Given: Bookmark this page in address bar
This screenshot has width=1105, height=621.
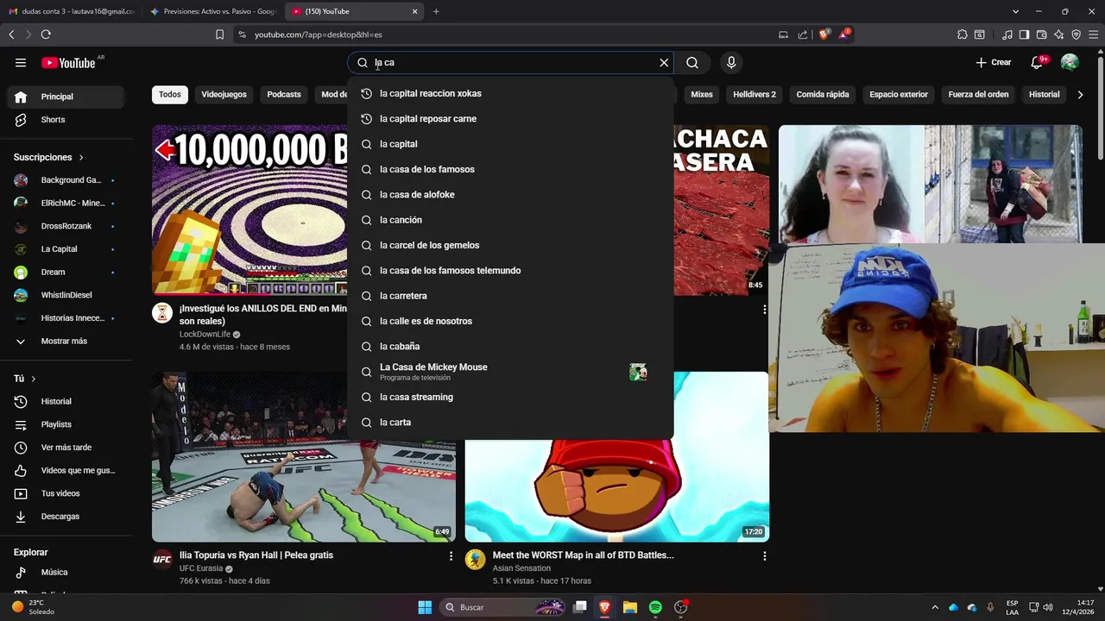Looking at the screenshot, I should pyautogui.click(x=219, y=34).
